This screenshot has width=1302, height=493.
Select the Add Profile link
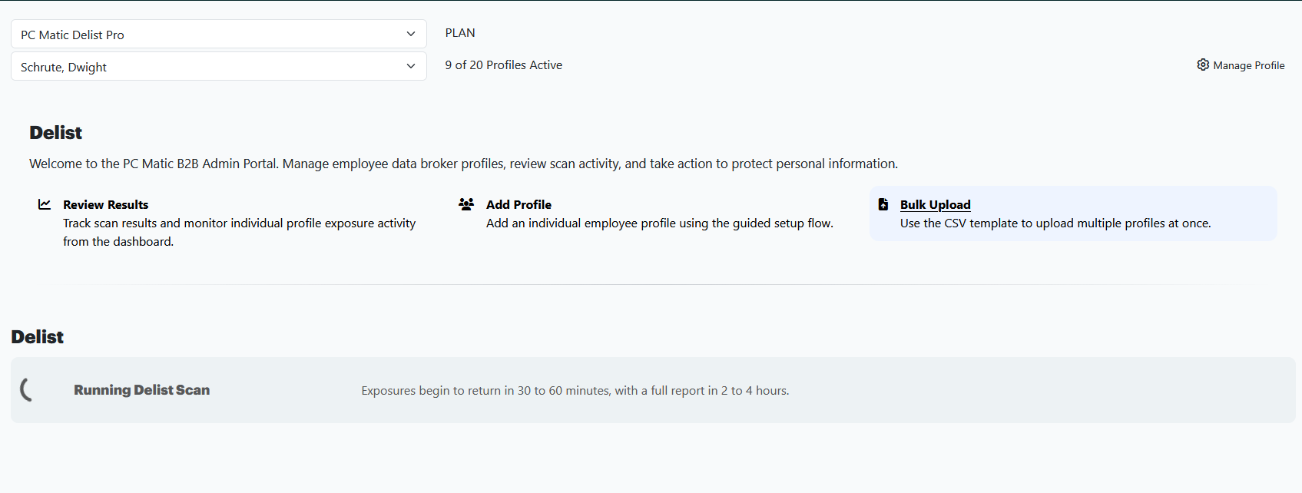point(518,204)
